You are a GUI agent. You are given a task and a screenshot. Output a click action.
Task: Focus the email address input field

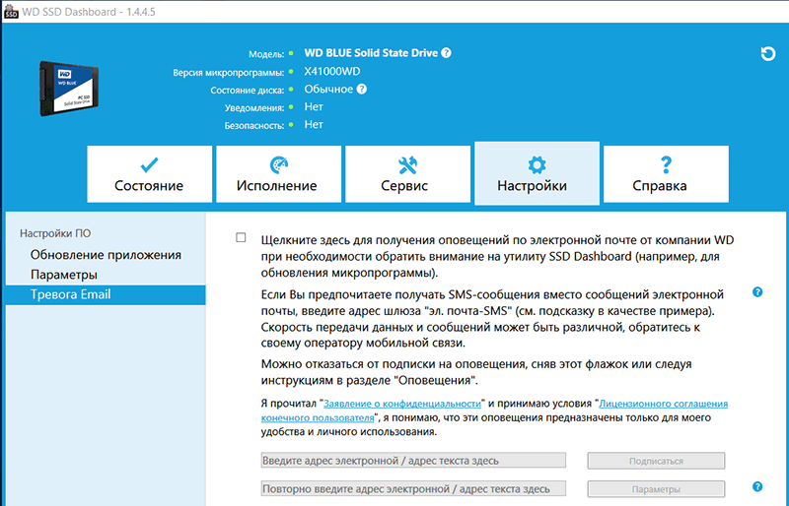[x=413, y=461]
